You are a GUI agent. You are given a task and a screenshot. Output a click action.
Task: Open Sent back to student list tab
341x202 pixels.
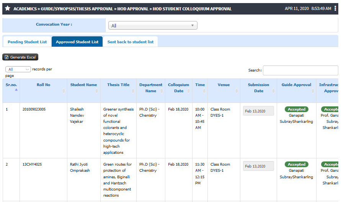[131, 42]
